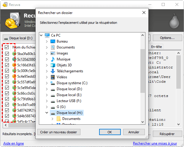Viewport: 184px width, 147px height.
Task: Expand the Lecteur USB (F:) node
Action: coord(47,101)
